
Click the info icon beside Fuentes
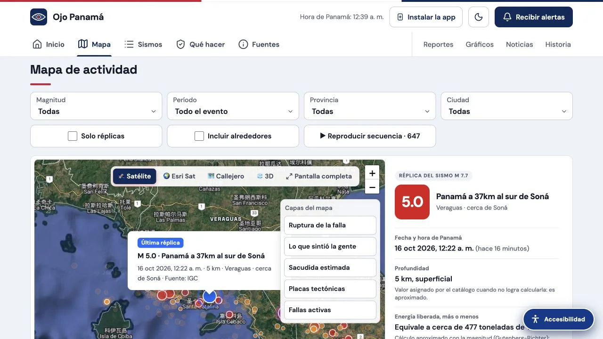243,44
